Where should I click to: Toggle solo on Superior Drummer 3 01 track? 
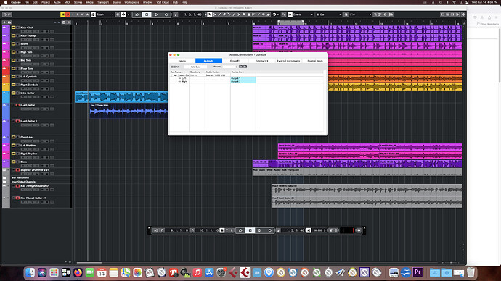click(17, 169)
